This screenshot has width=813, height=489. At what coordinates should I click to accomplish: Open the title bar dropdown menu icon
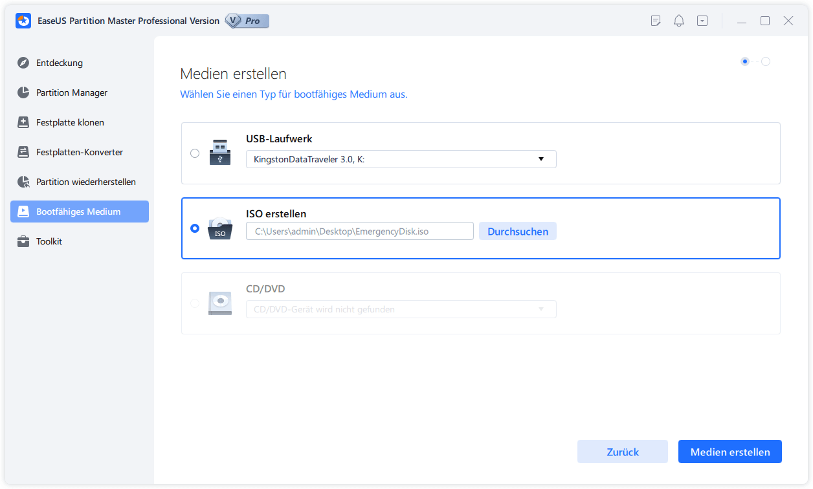[x=702, y=21]
